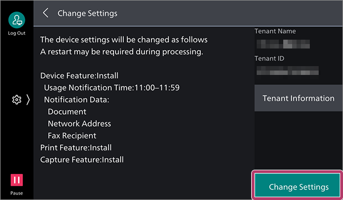Screen dimensions: 343x200
Task: Expand the sidebar chevron beside the gear
Action: [28, 100]
